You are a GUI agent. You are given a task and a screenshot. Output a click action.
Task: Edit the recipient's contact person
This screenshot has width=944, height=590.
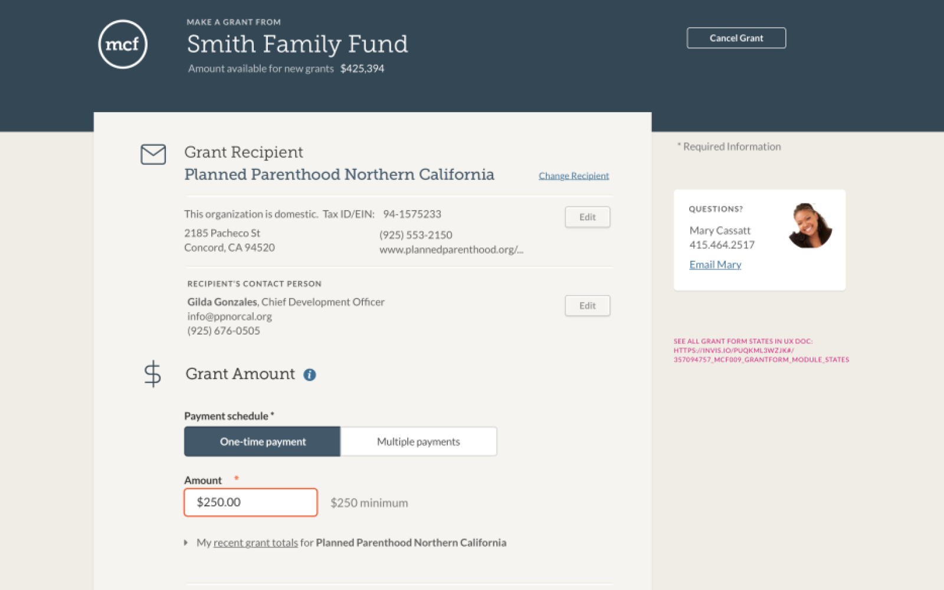[x=587, y=306]
